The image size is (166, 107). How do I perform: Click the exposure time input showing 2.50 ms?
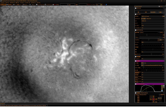[149, 32]
